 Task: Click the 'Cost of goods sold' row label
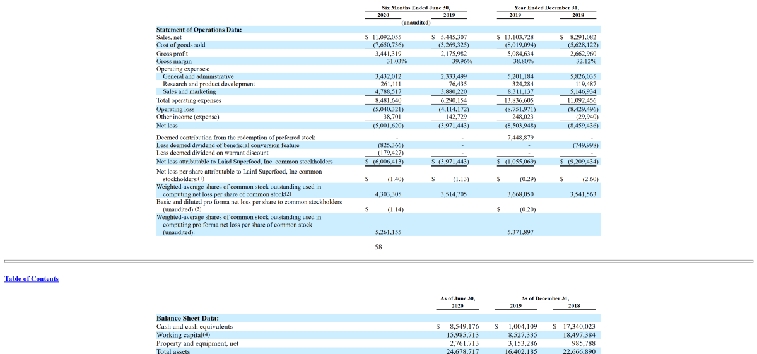point(181,45)
